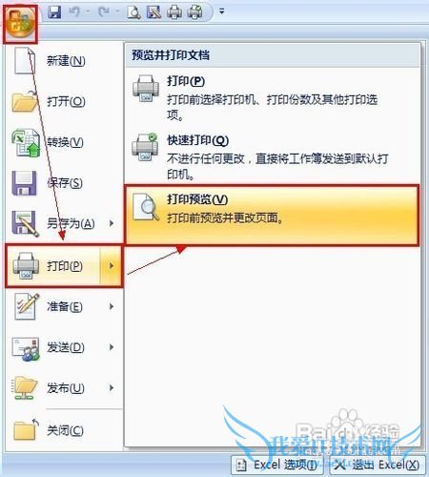The image size is (429, 477).
Task: Click the Redo arrow icon
Action: 104,12
